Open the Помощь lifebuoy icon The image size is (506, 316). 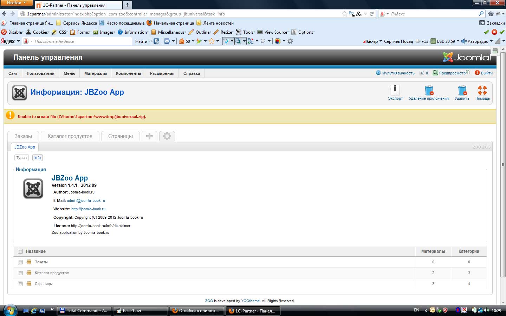point(482,91)
